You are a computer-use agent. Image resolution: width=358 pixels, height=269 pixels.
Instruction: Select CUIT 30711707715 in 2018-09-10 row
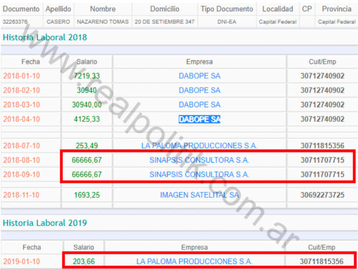tap(322, 174)
